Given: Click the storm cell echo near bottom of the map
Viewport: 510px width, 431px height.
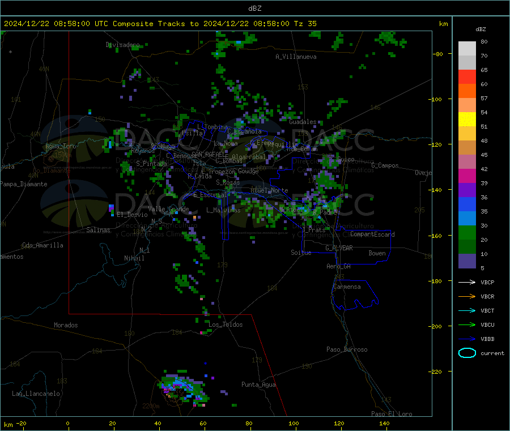Looking at the screenshot, I should click(182, 389).
